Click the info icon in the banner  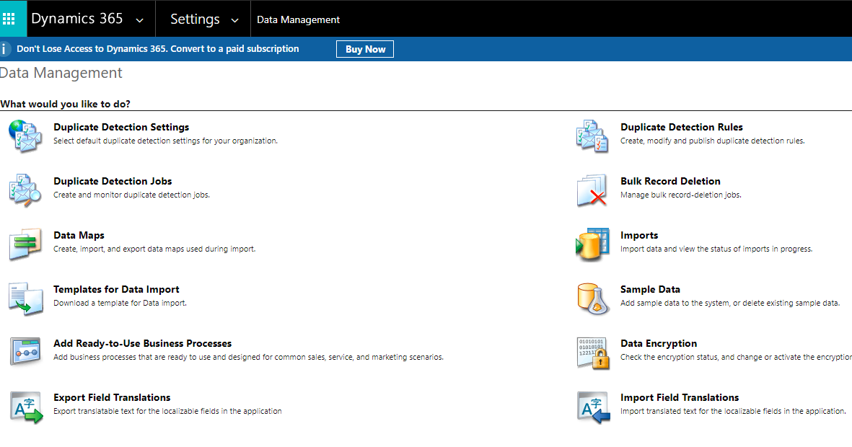pos(6,48)
